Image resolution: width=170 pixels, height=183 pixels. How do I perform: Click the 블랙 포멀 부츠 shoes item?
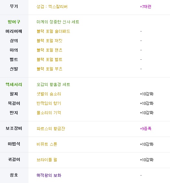coord(50,69)
